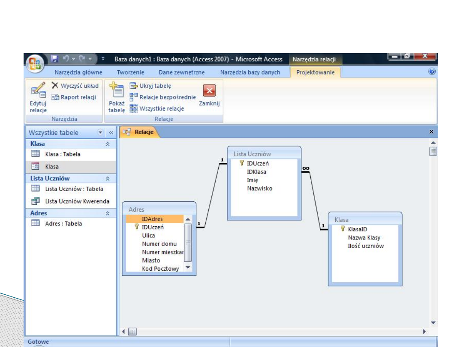Click the red Zamknij button
The width and height of the screenshot is (463, 347).
coord(209,91)
